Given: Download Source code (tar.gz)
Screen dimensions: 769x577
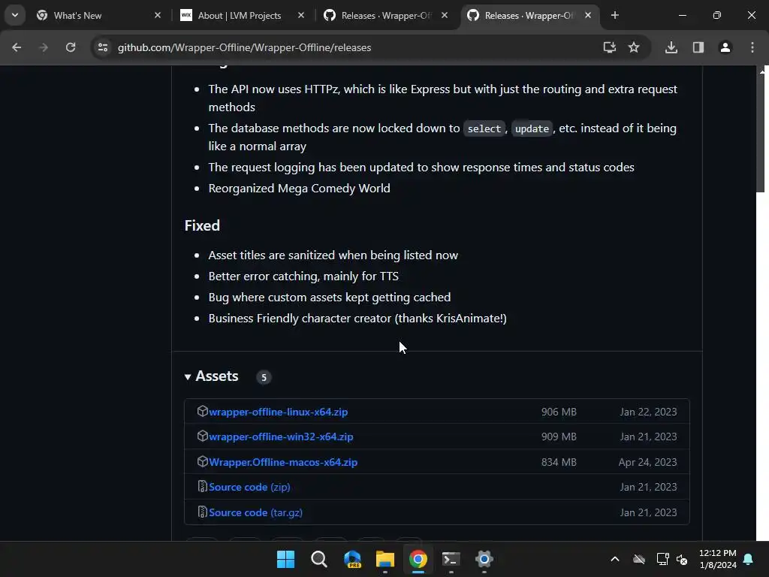Looking at the screenshot, I should coord(255,512).
